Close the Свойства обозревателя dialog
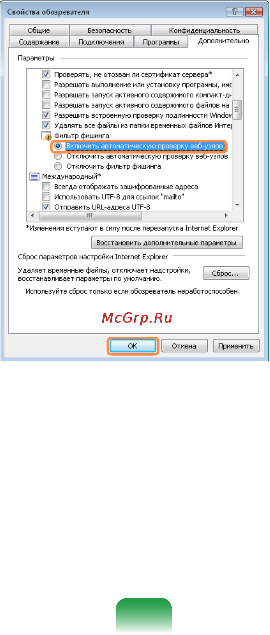The height and width of the screenshot is (635, 270). click(x=254, y=12)
